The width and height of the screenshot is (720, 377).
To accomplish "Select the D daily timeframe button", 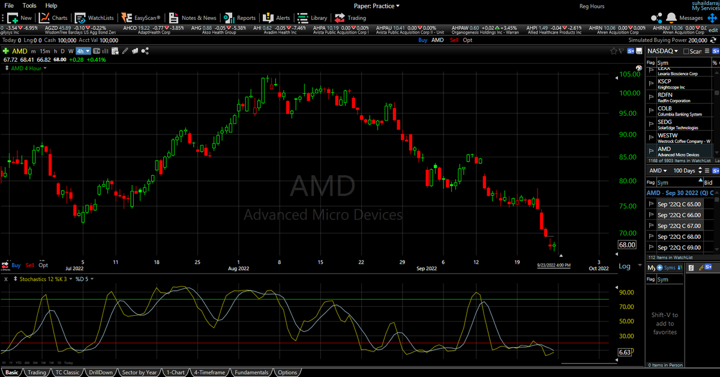I will [62, 51].
